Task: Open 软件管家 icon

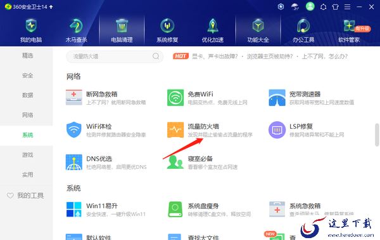Action: (x=349, y=26)
